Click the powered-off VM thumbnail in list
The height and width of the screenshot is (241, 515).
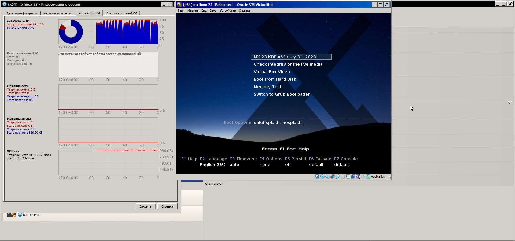(11, 215)
